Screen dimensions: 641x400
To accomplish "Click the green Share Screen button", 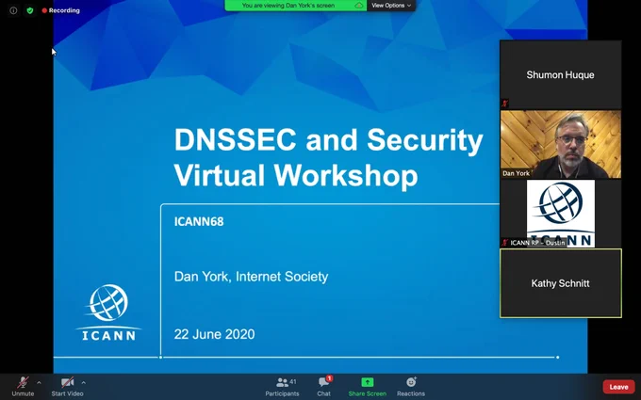I will coord(367,387).
